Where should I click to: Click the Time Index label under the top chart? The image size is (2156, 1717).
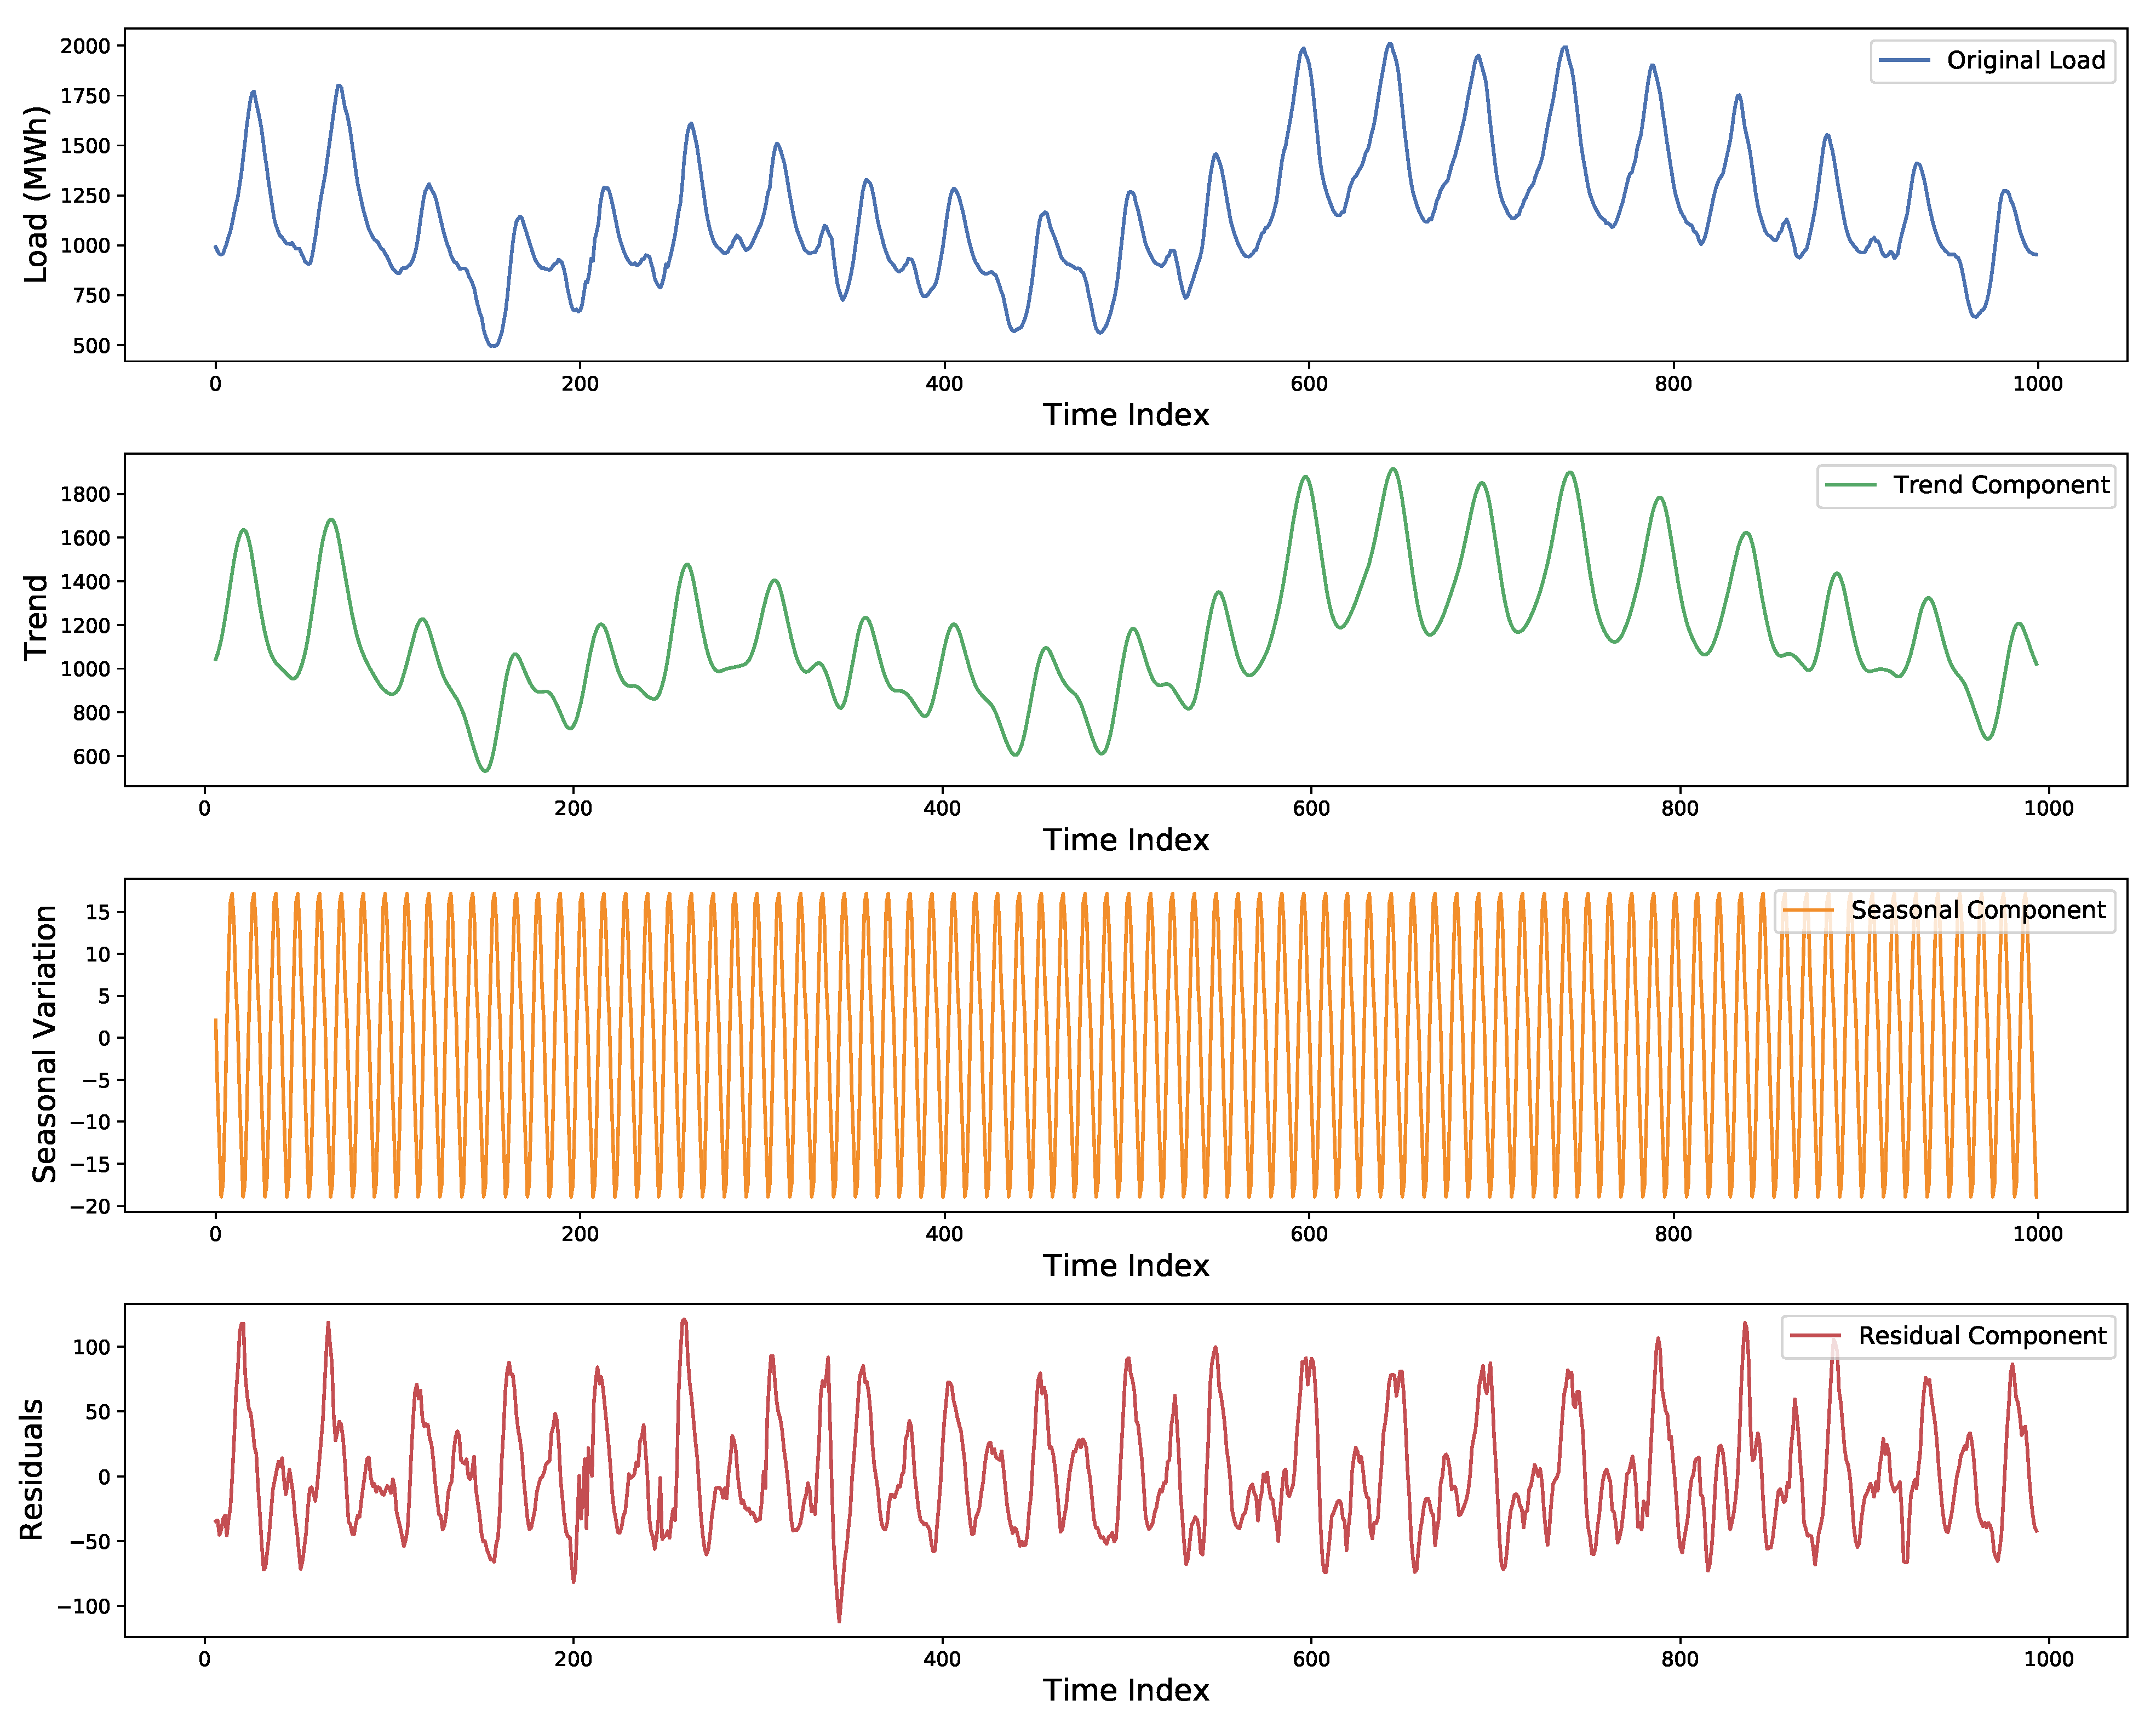click(1125, 415)
